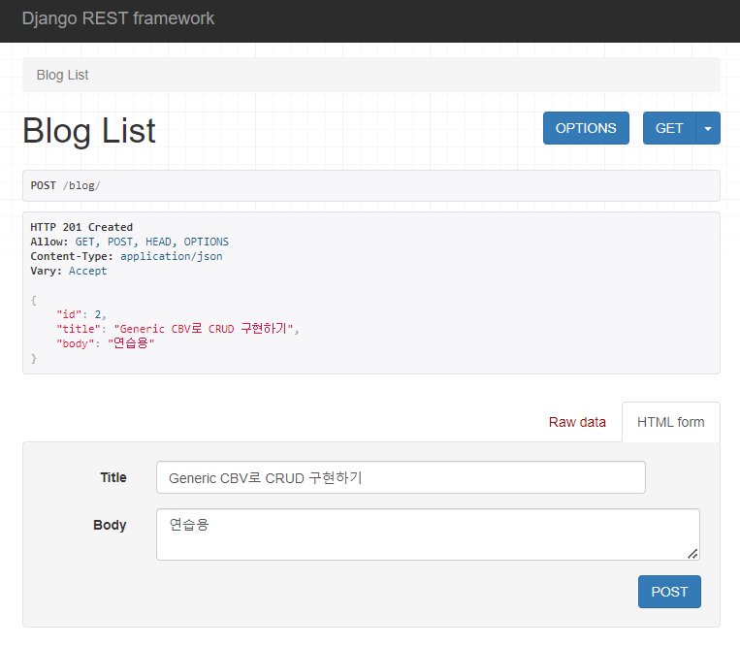
Task: Click inside the Body textarea
Action: pos(428,534)
